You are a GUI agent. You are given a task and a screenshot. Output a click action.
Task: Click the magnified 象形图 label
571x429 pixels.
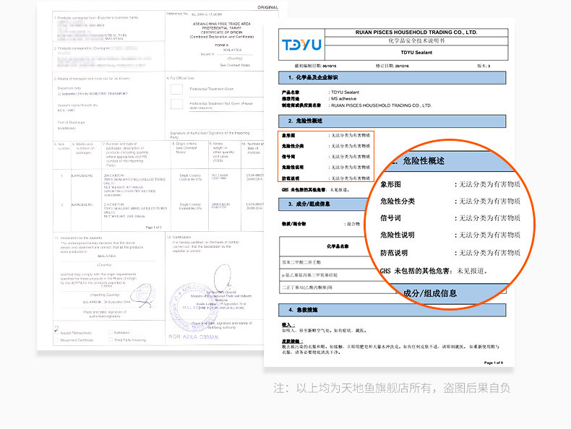[390, 184]
